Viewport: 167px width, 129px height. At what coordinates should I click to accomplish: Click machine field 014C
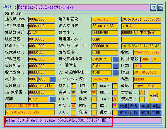(x=38, y=99)
